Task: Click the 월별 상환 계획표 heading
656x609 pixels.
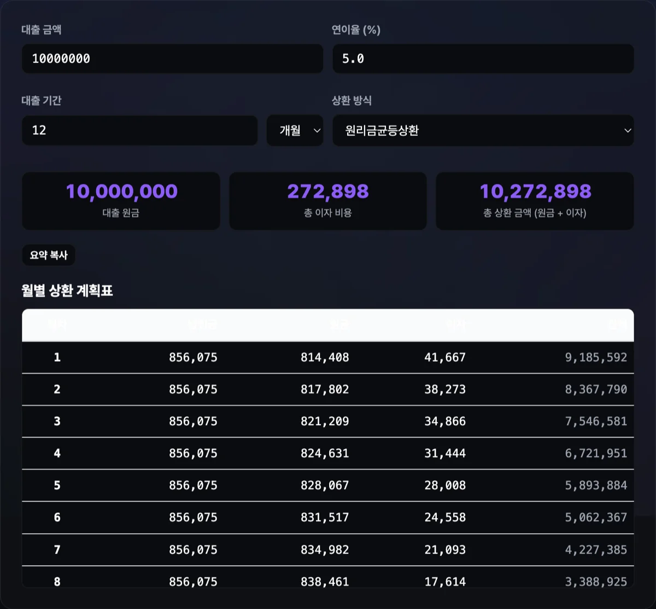Action: [67, 291]
